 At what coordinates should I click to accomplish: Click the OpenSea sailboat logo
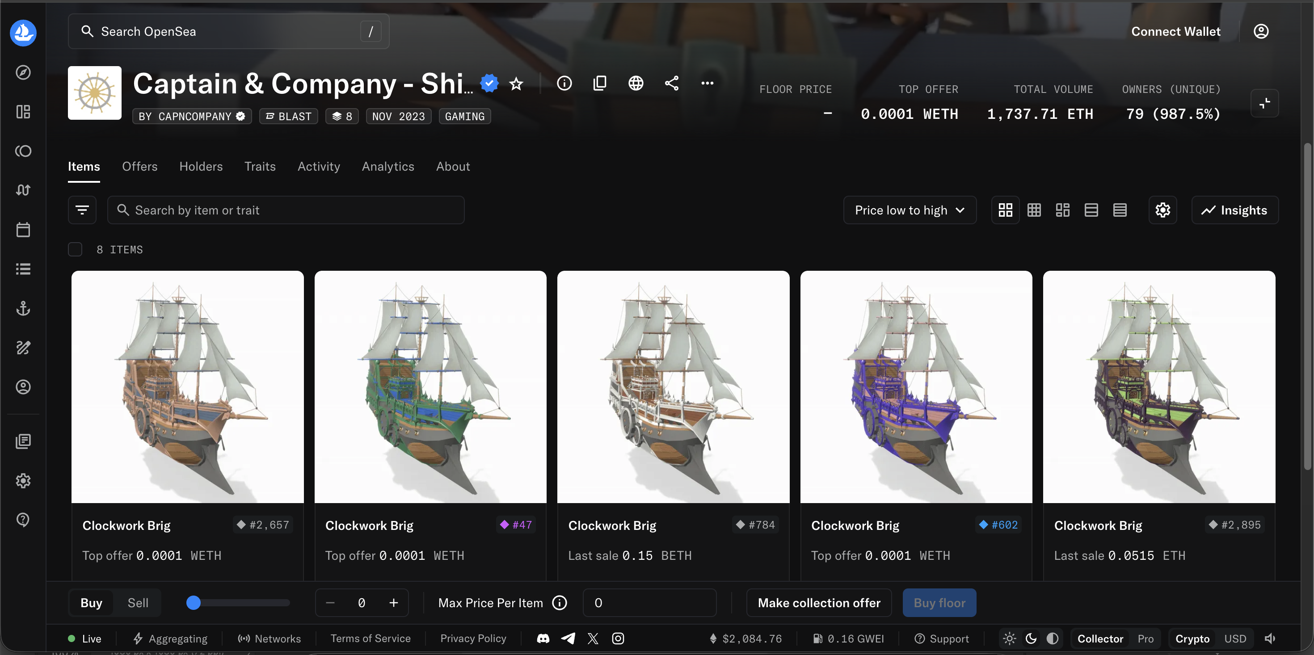point(23,33)
